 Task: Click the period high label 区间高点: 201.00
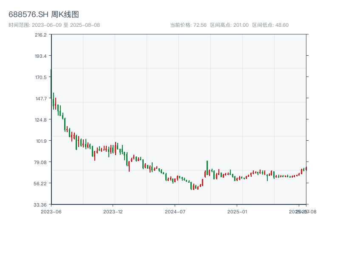click(229, 25)
